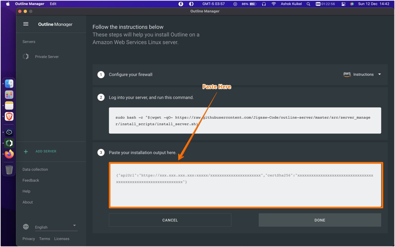This screenshot has width=395, height=247.
Task: Open Brave browser from the Dock
Action: tap(9, 116)
